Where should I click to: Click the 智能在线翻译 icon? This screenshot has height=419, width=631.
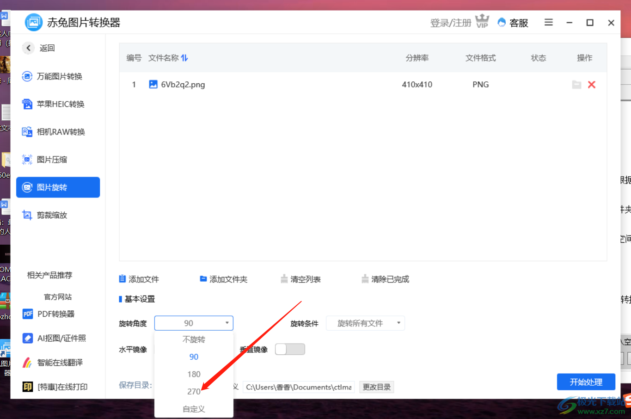coord(28,363)
